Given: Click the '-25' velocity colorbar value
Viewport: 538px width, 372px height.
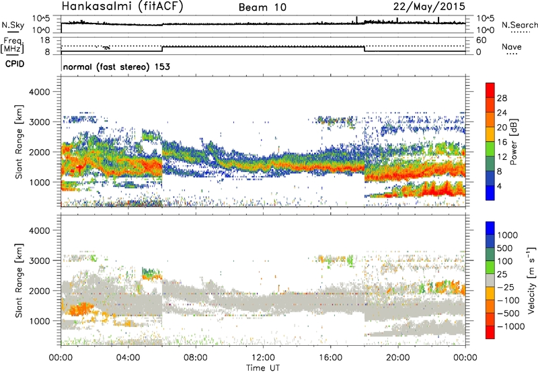Looking at the screenshot, I should coord(506,287).
